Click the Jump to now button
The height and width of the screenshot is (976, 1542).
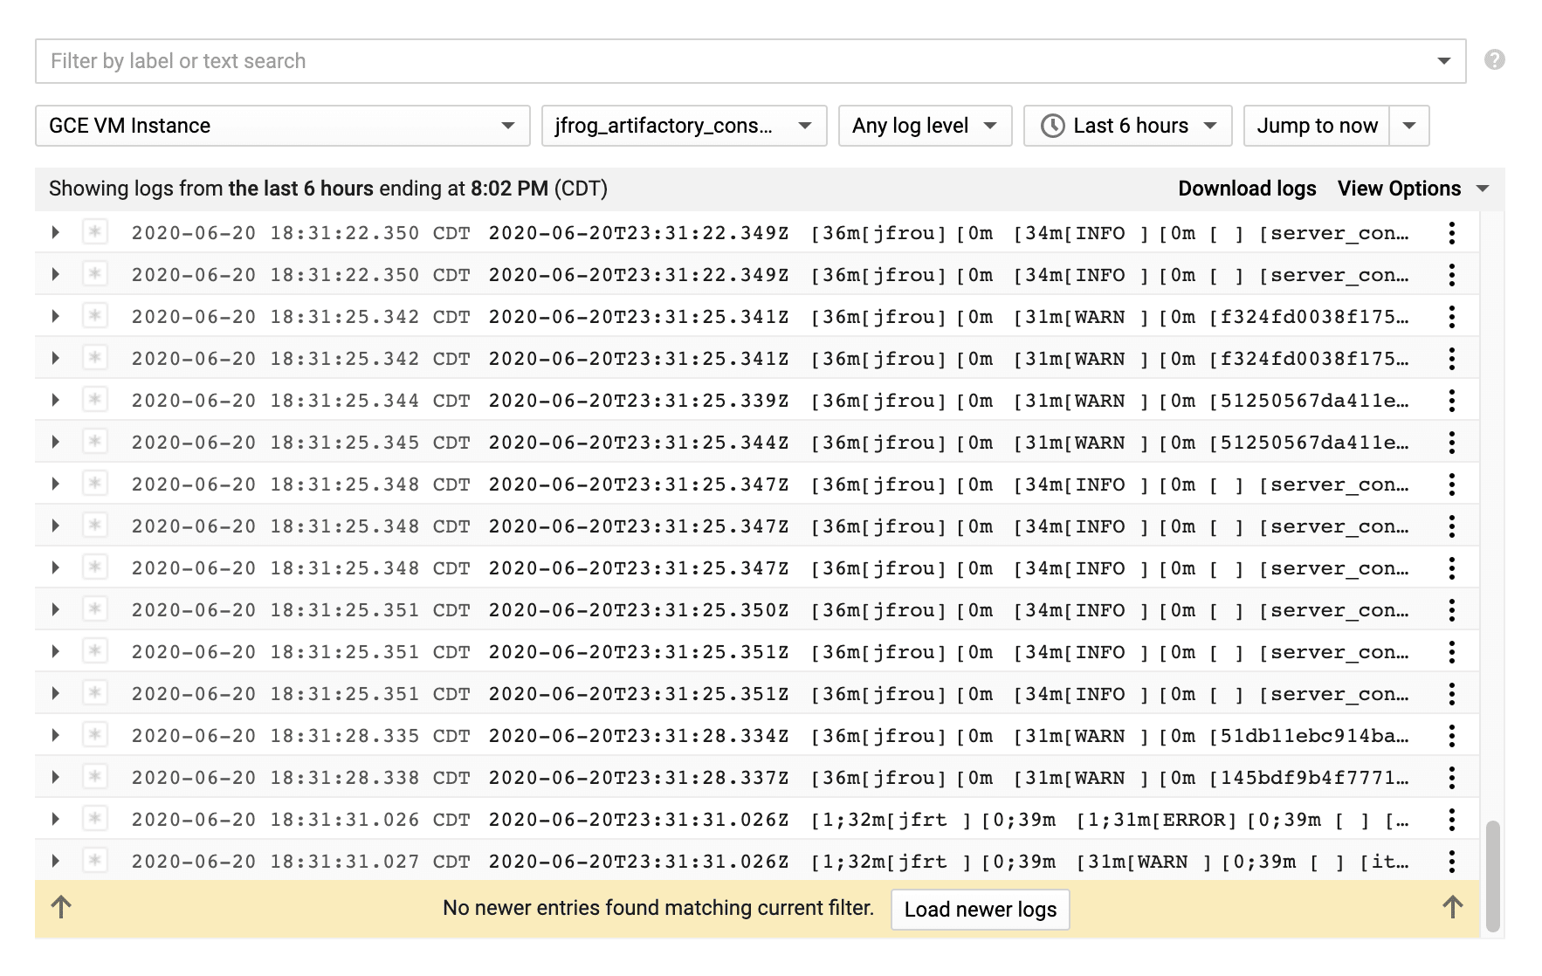[1317, 126]
